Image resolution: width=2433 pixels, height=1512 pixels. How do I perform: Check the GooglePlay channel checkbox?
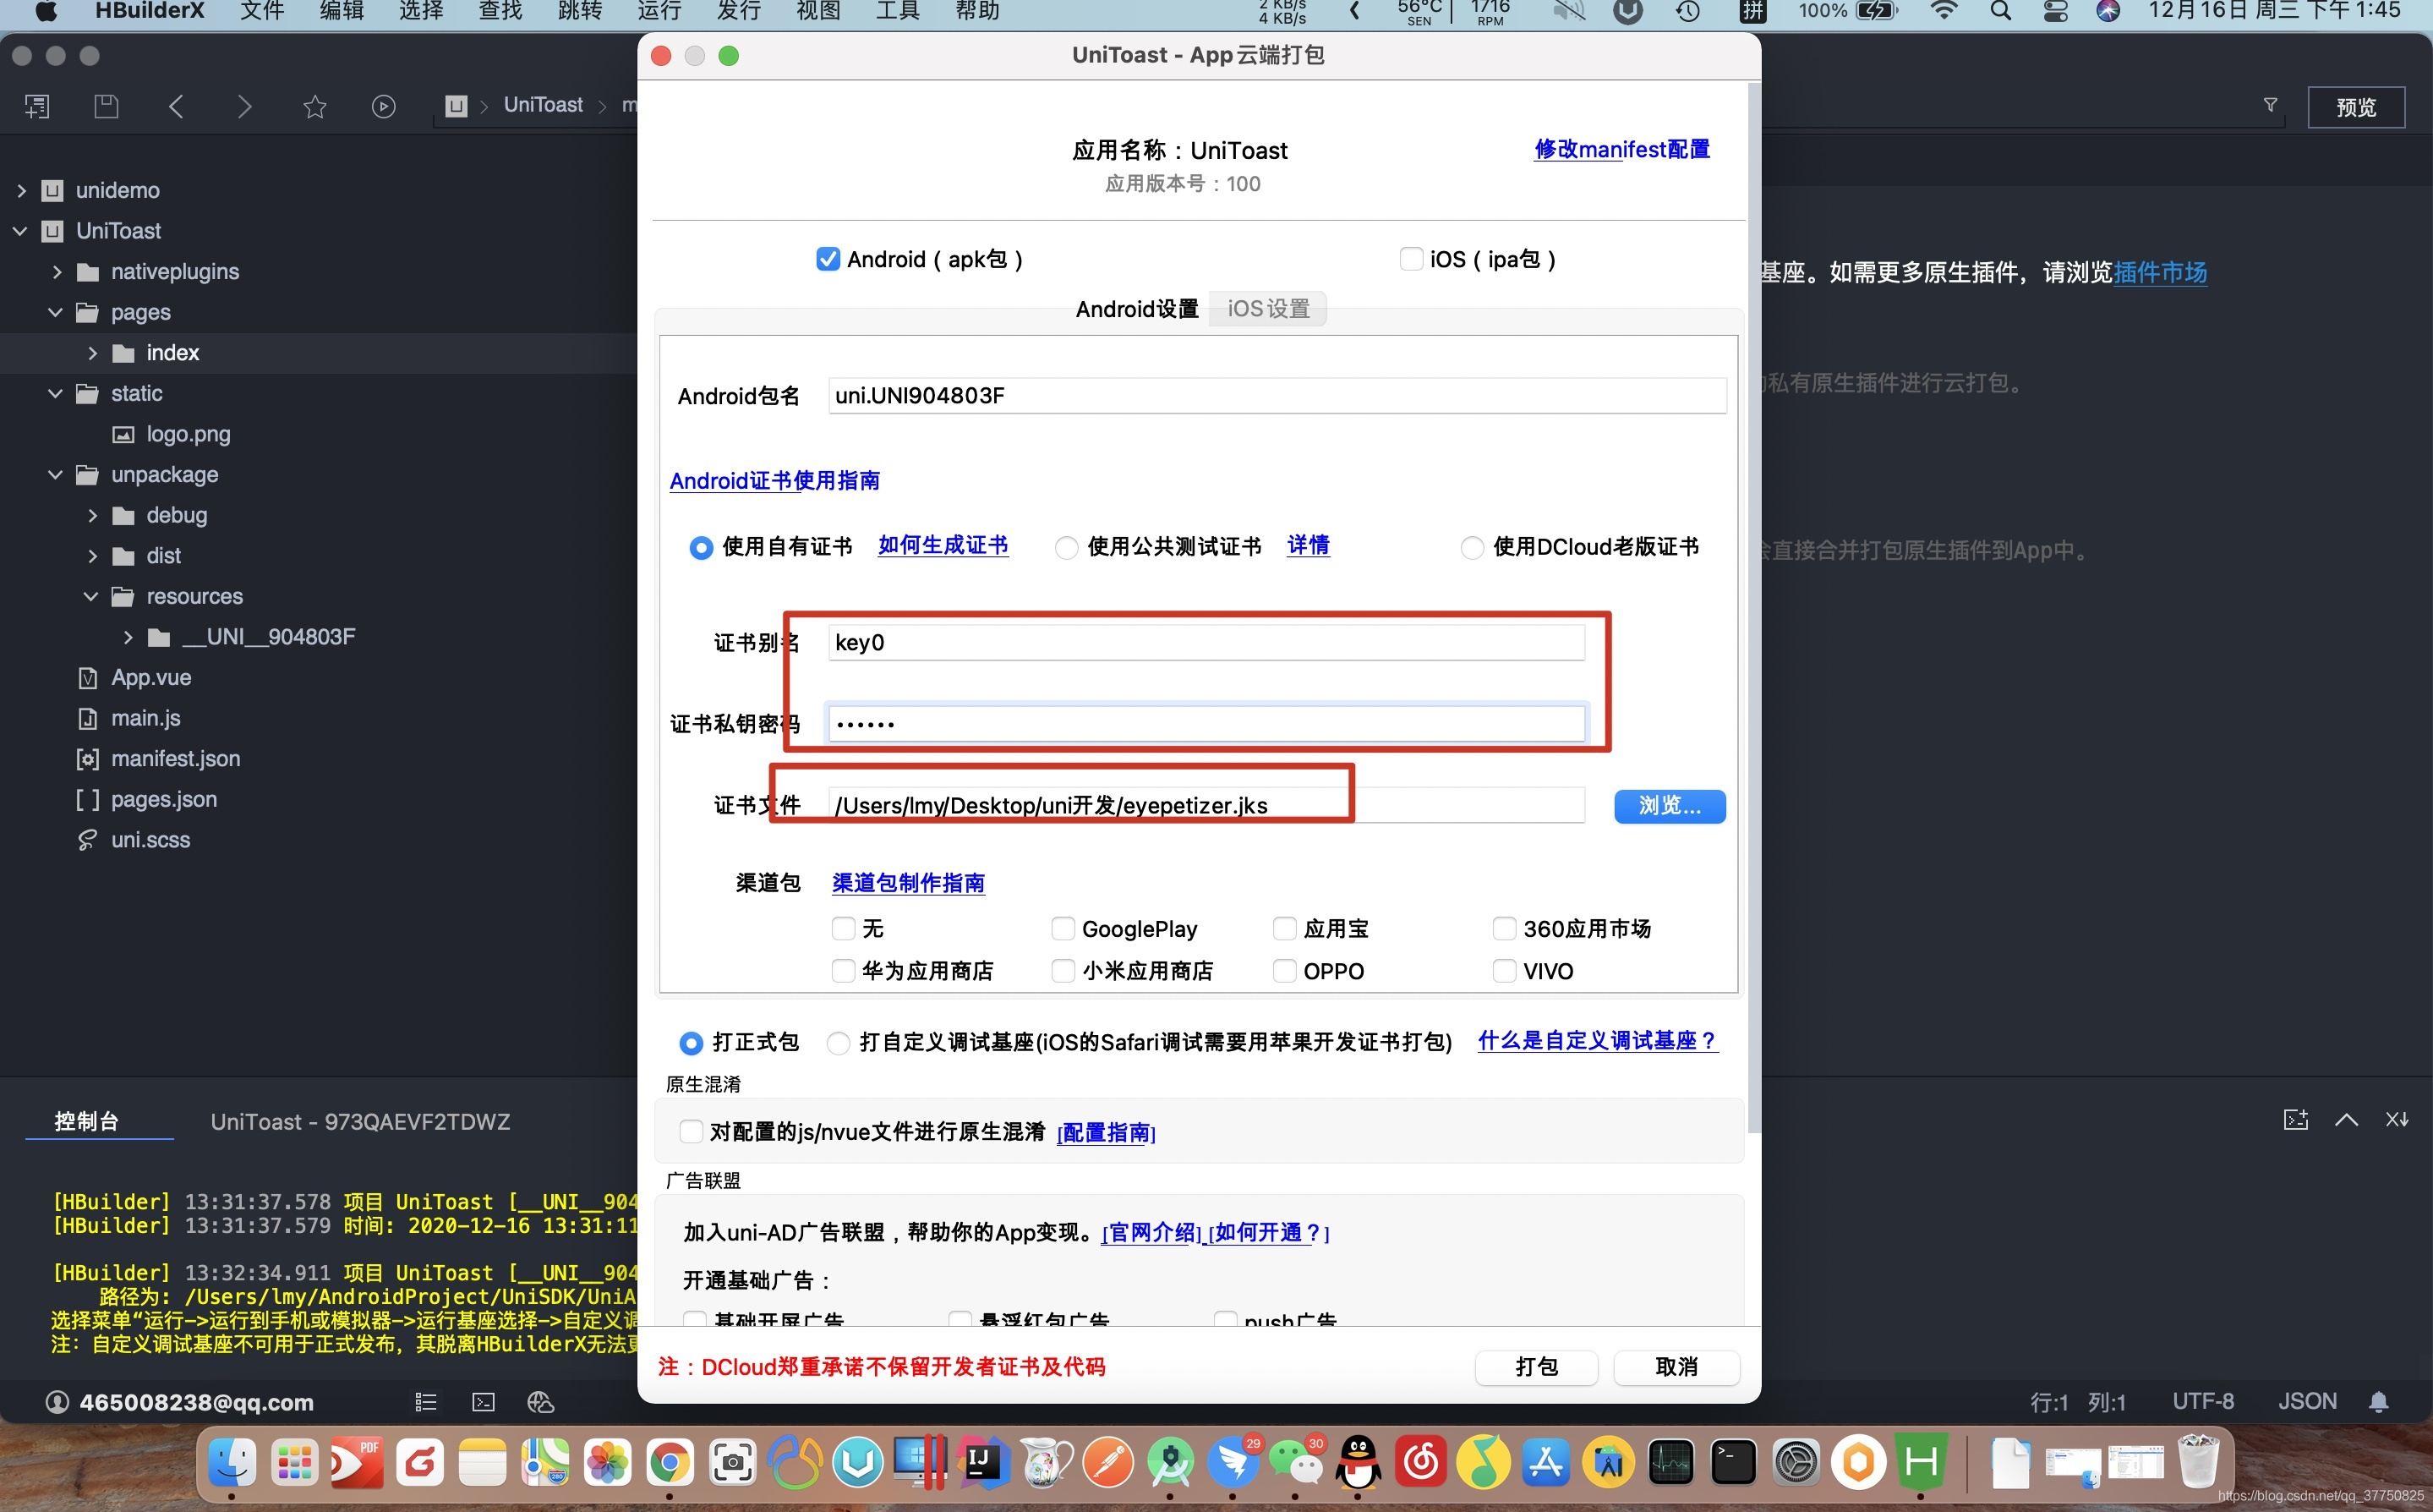(1063, 928)
